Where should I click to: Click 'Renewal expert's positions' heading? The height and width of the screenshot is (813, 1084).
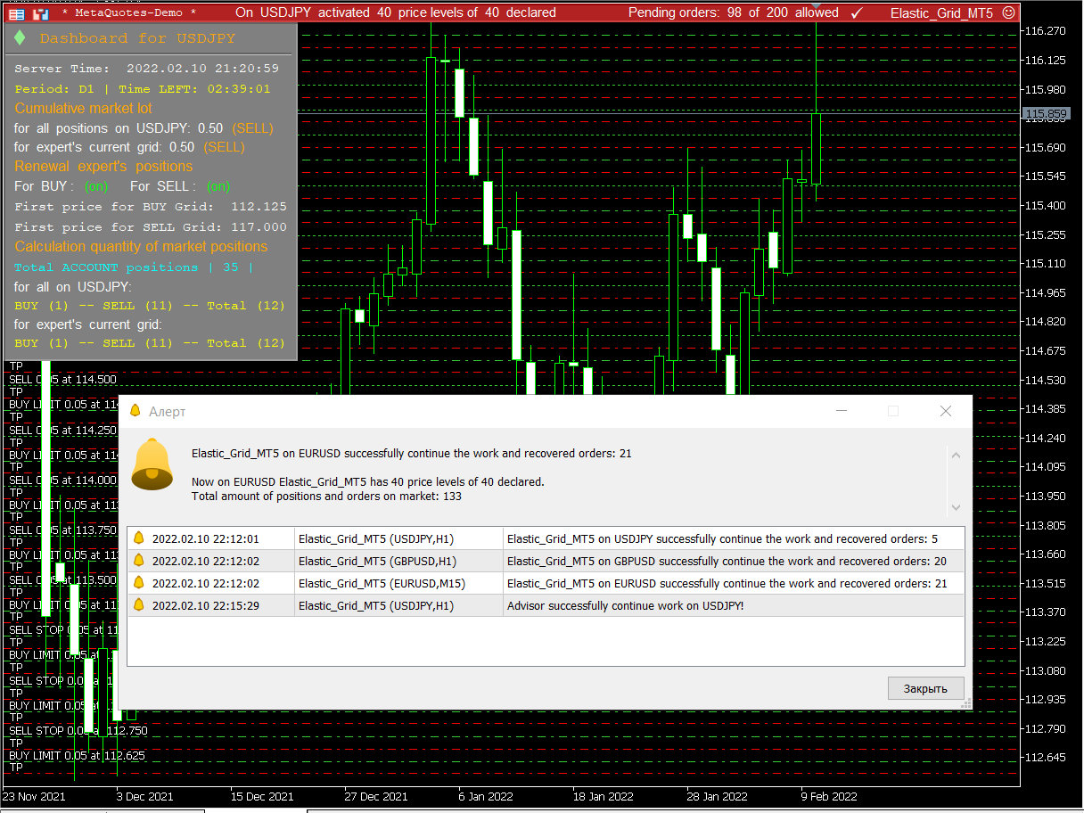pyautogui.click(x=103, y=167)
